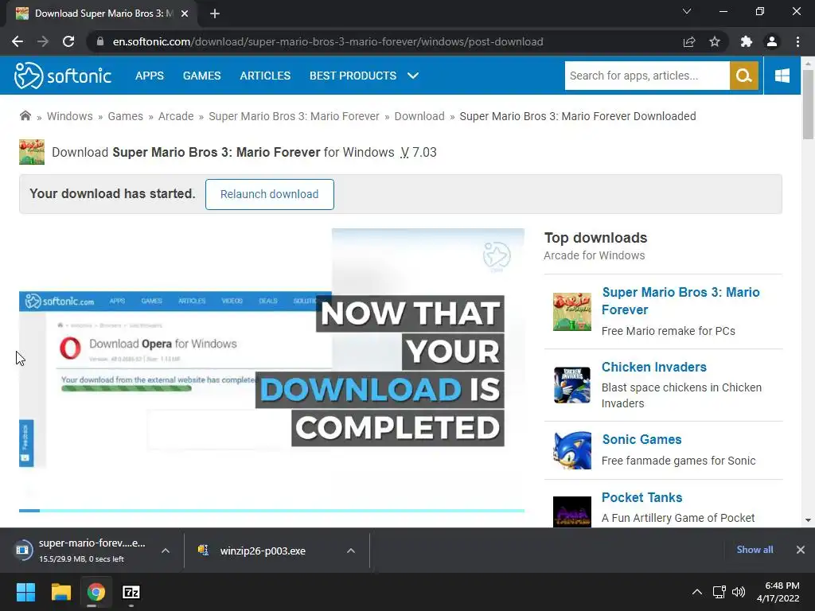Viewport: 815px width, 611px height.
Task: Reload the page
Action: click(x=68, y=41)
